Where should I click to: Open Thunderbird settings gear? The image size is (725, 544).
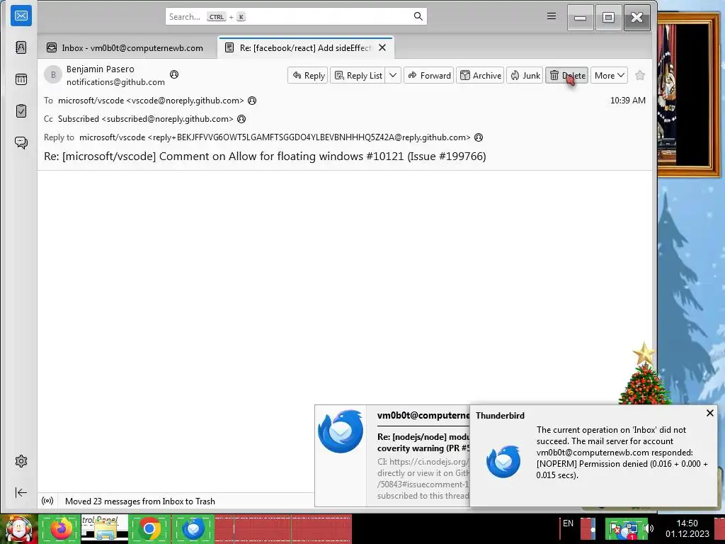(21, 461)
